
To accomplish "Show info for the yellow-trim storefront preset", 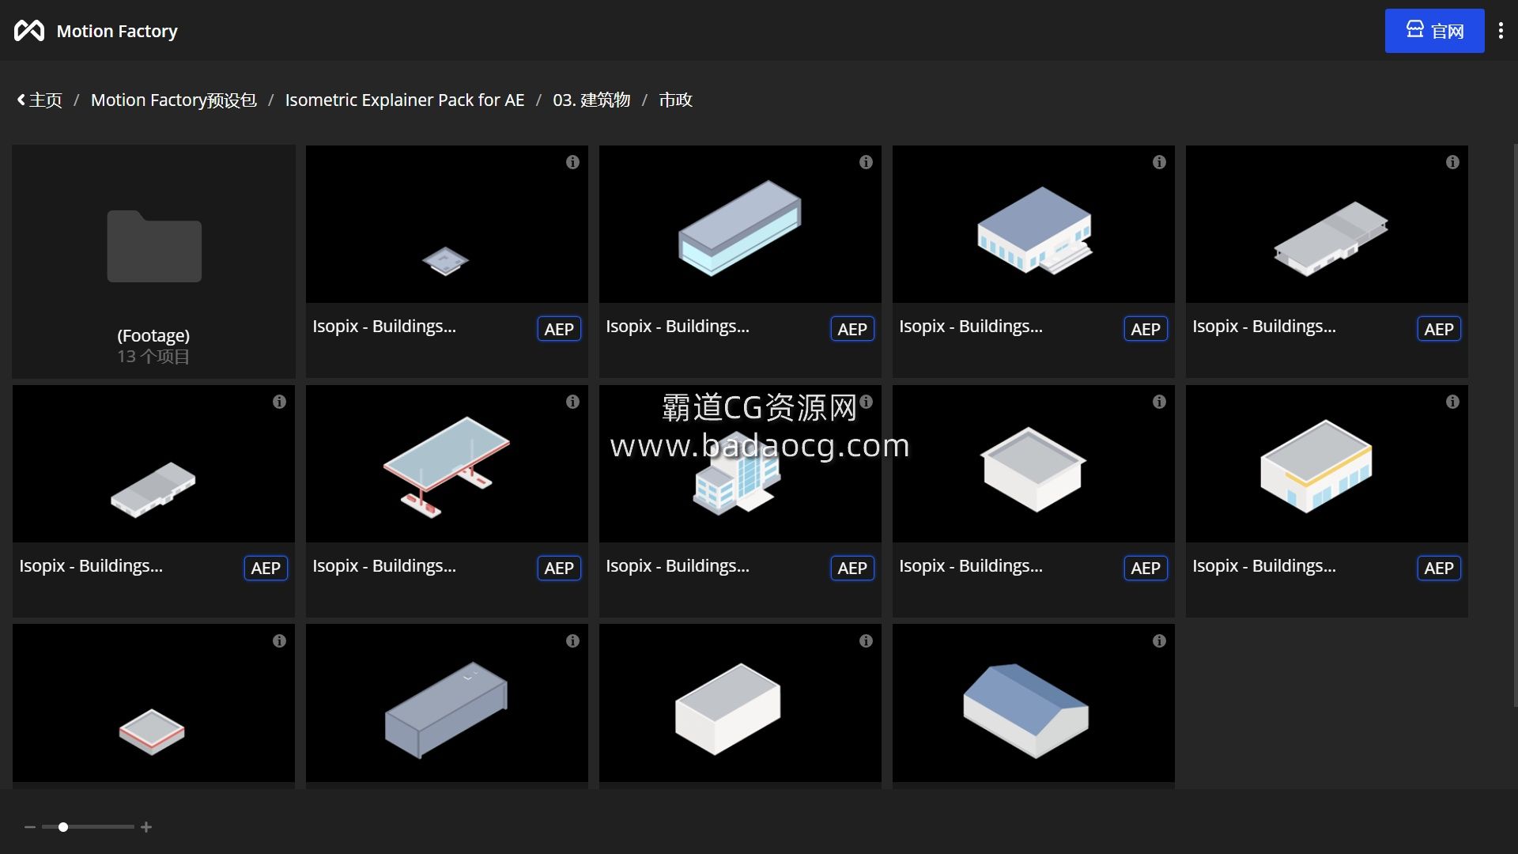I will point(1452,402).
